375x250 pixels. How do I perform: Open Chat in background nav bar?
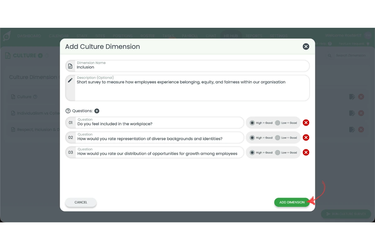click(211, 36)
